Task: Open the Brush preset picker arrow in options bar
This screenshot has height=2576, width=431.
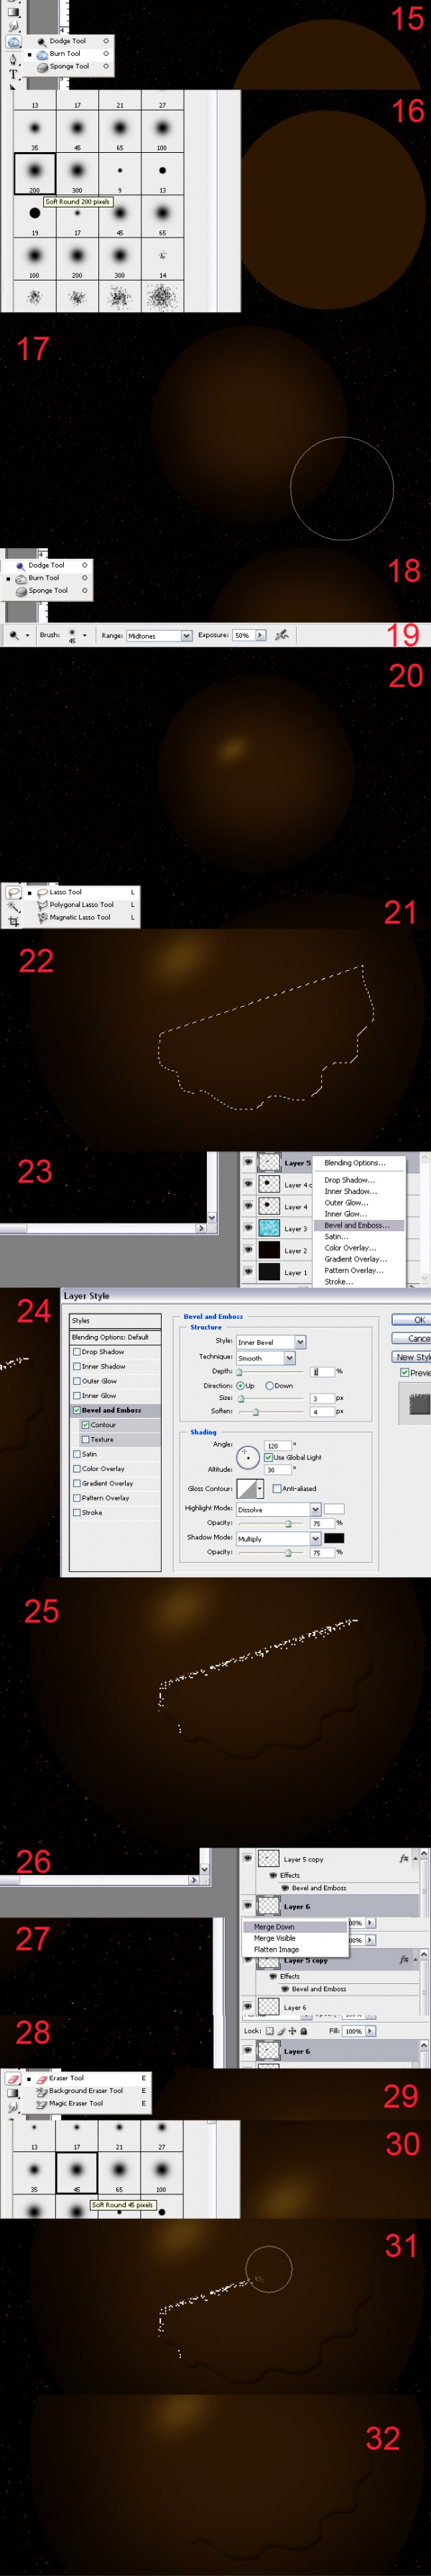Action: (x=85, y=635)
